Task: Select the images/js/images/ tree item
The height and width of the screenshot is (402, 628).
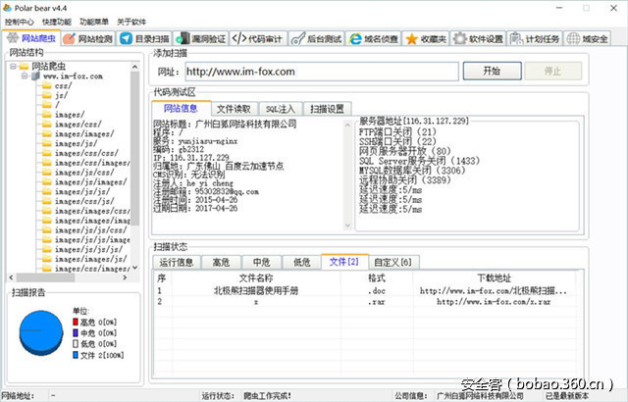Action: click(x=91, y=182)
